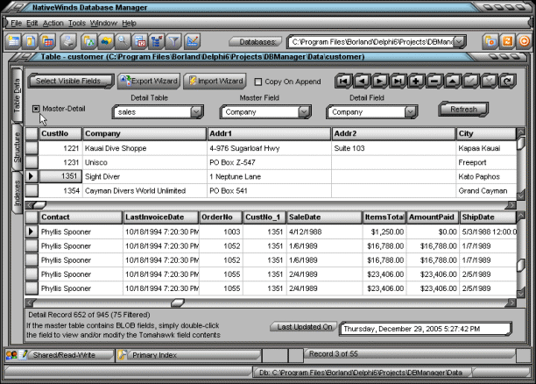536x384 pixels.
Task: Enable the Copy On Append checkbox
Action: 258,82
